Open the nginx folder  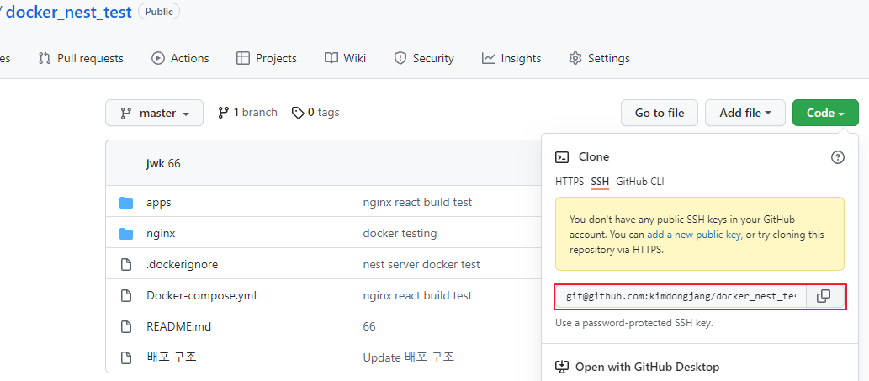161,234
